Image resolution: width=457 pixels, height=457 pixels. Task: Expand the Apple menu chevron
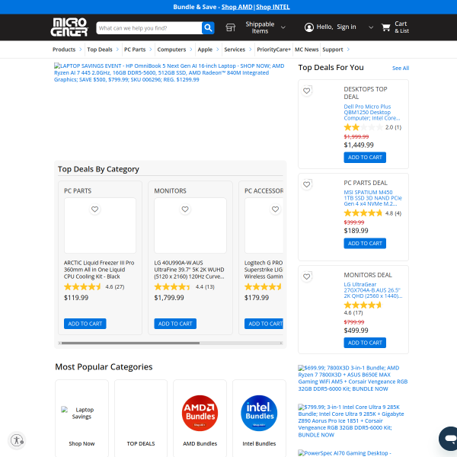217,50
